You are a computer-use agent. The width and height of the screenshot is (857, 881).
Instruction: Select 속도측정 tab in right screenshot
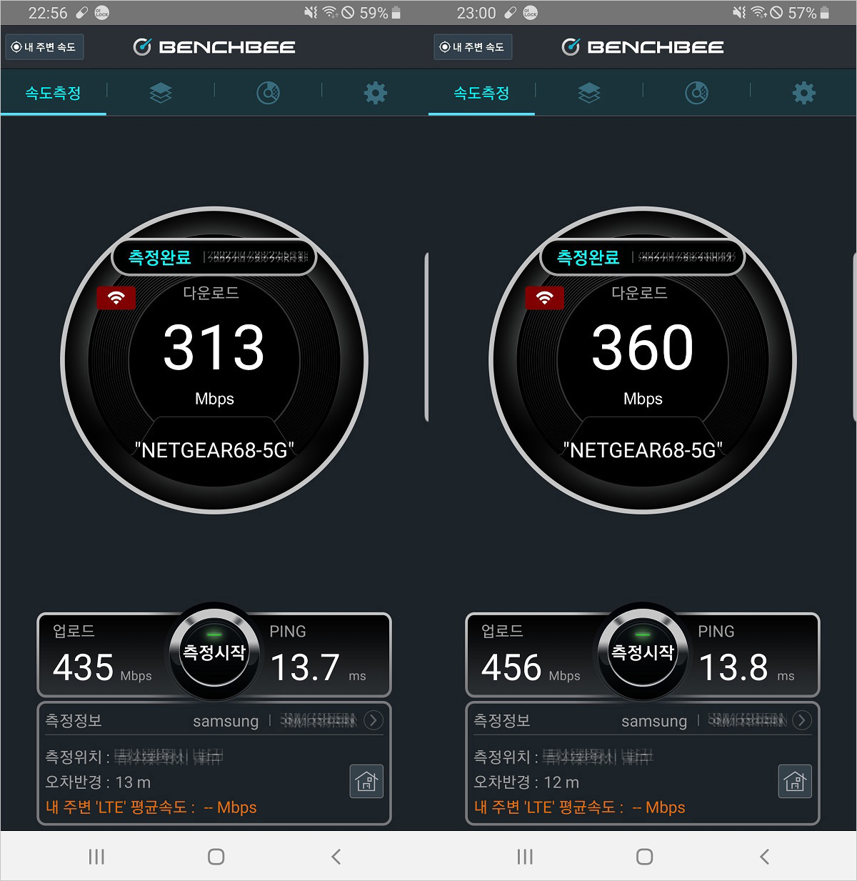(x=482, y=93)
